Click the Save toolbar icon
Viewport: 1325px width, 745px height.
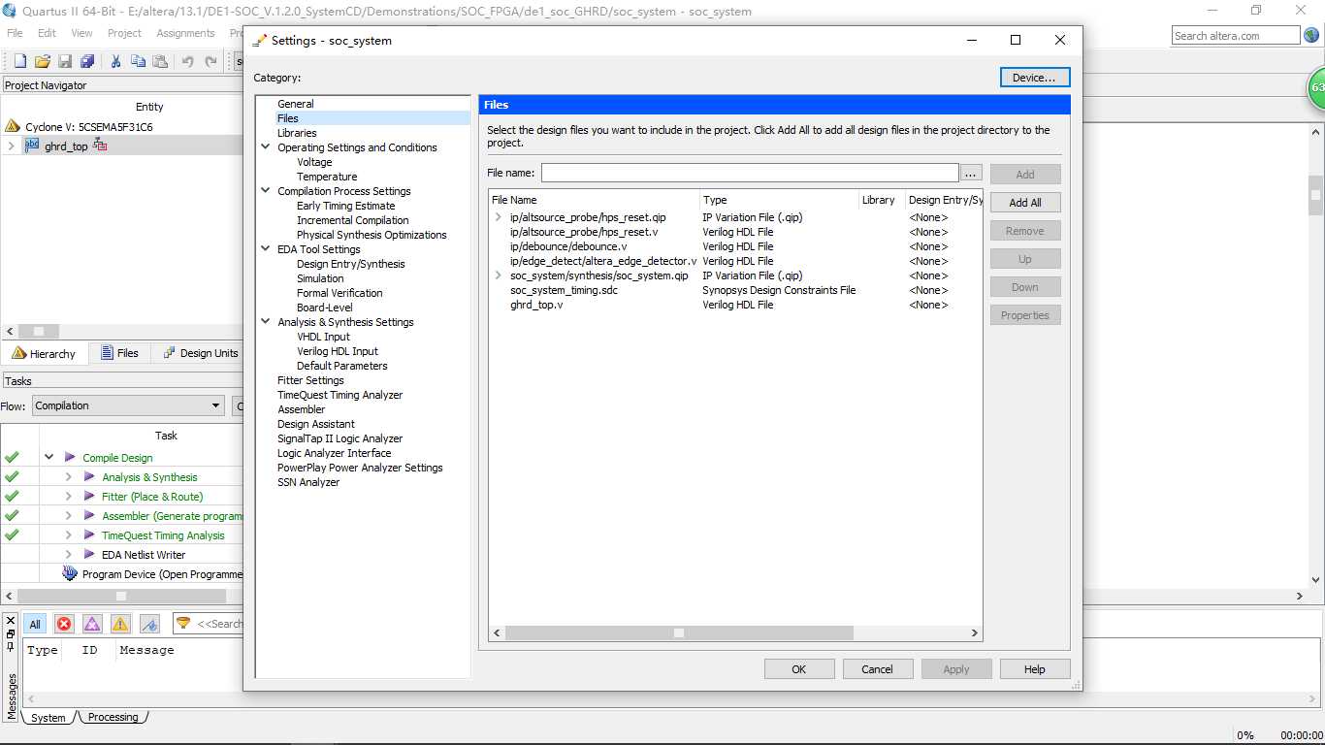point(65,61)
